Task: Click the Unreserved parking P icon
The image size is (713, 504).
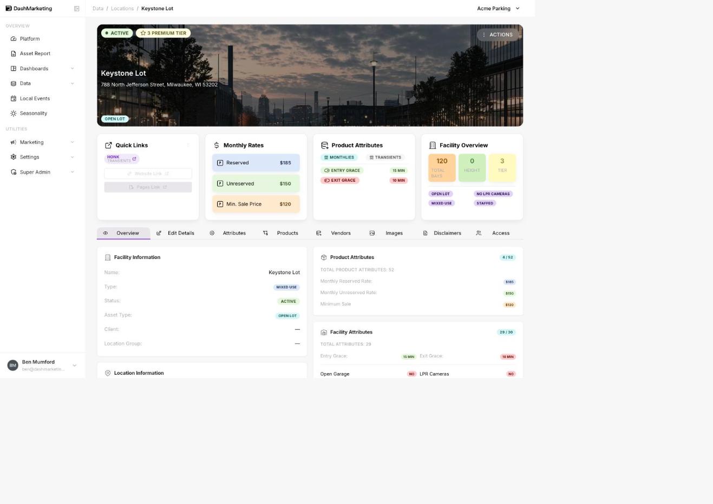Action: [220, 183]
